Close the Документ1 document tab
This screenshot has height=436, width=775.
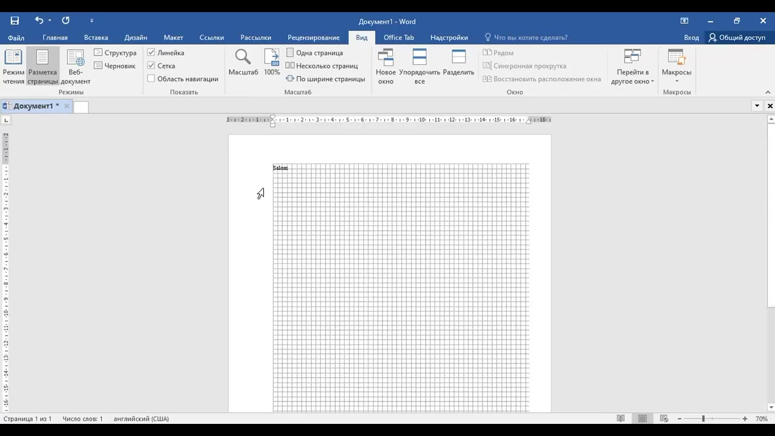point(67,106)
